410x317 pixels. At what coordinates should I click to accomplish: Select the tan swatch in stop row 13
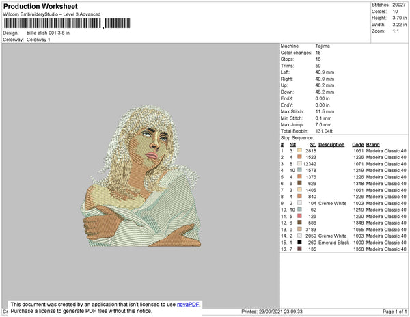[x=299, y=229]
